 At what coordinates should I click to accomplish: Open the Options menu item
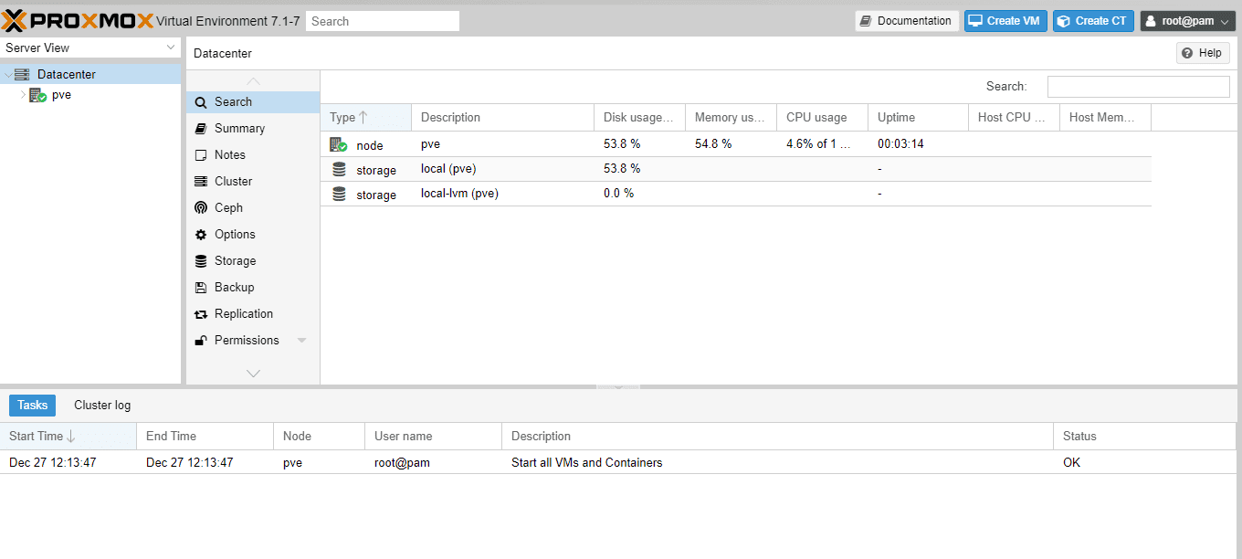click(253, 235)
